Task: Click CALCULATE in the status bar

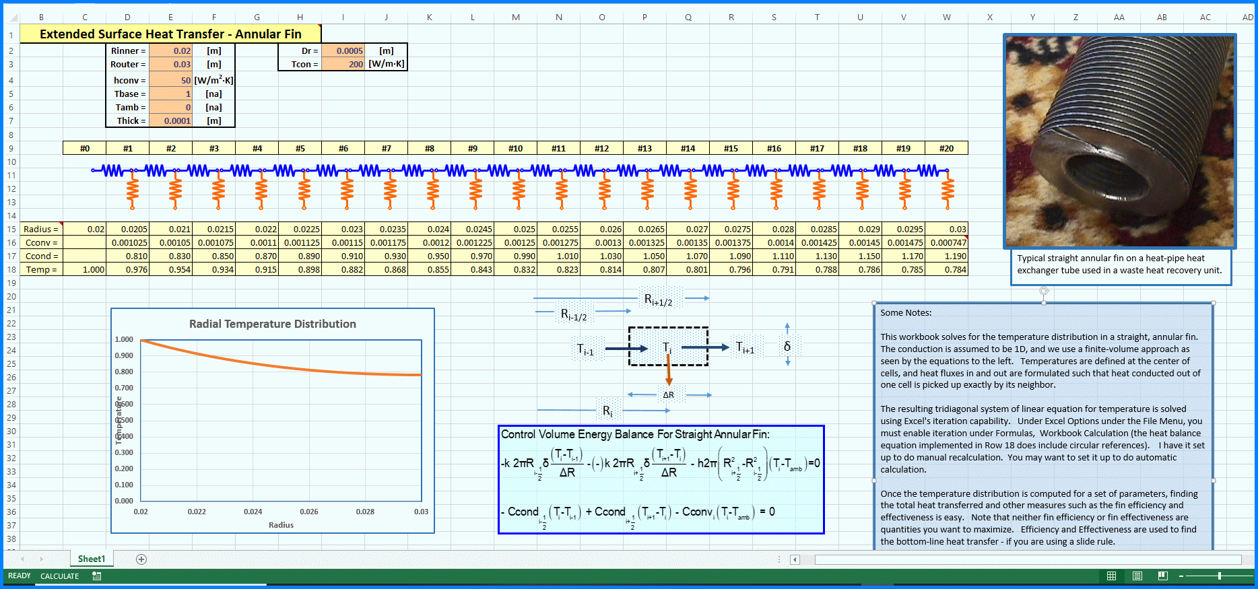Action: pos(59,576)
